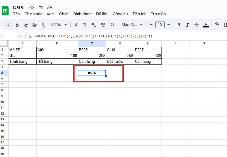Image resolution: width=227 pixels, height=157 pixels.
Task: Open the text color picker
Action: [x=205, y=25]
